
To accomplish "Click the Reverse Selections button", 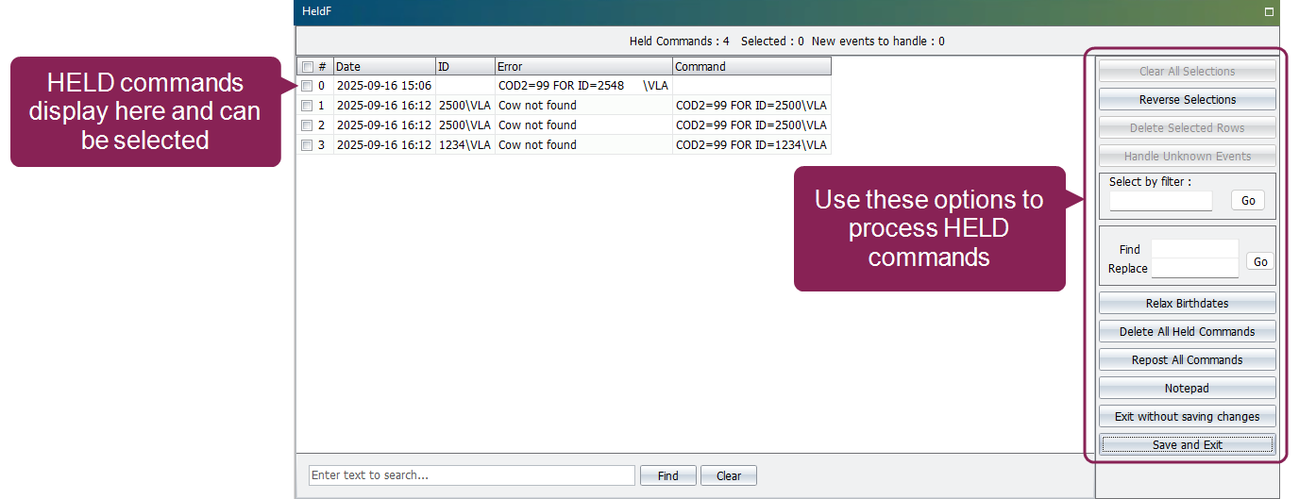I will 1187,100.
